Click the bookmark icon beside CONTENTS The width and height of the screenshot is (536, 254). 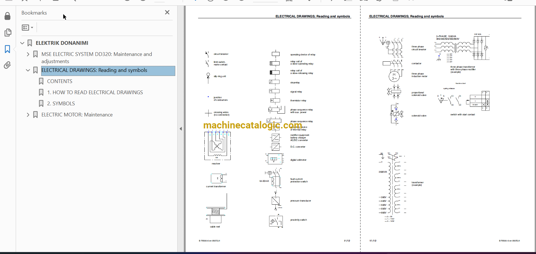[41, 81]
